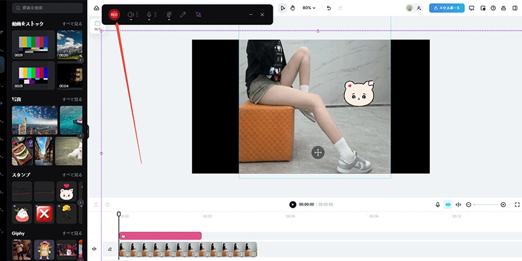
Task: Select the first color bars stock video
Action: pyautogui.click(x=33, y=44)
